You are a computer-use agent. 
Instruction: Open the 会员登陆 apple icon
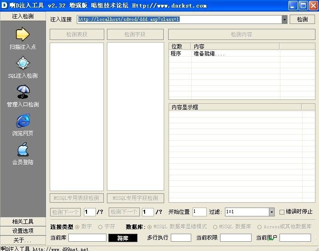click(23, 149)
